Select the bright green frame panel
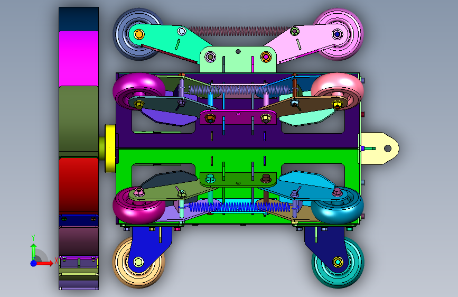 [238, 156]
